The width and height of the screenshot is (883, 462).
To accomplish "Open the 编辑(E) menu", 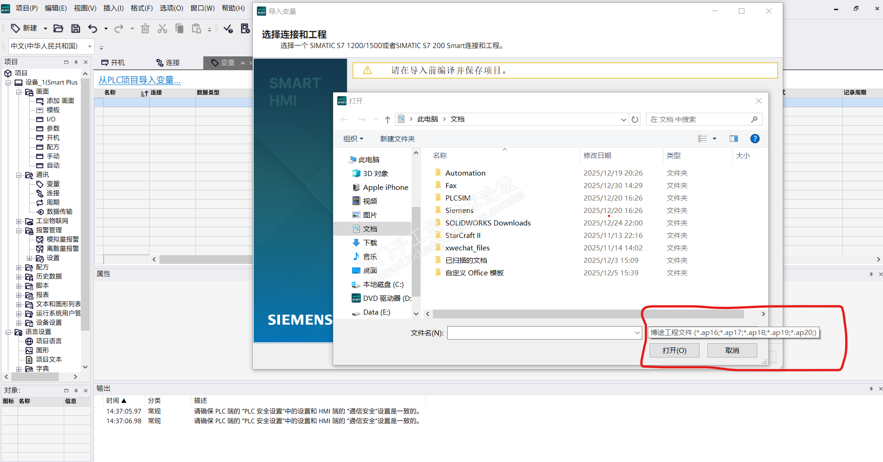I will (x=56, y=8).
